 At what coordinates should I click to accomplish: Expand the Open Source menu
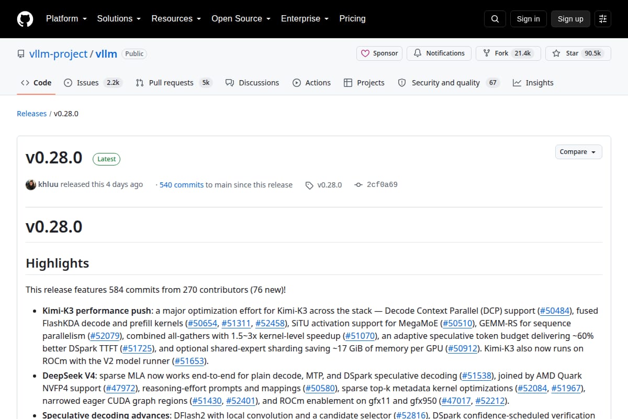click(x=241, y=18)
